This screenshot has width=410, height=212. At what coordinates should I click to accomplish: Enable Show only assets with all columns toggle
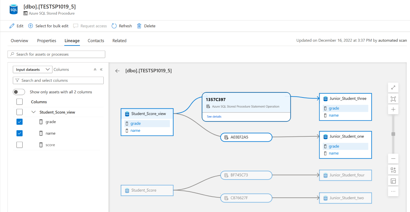tap(19, 92)
